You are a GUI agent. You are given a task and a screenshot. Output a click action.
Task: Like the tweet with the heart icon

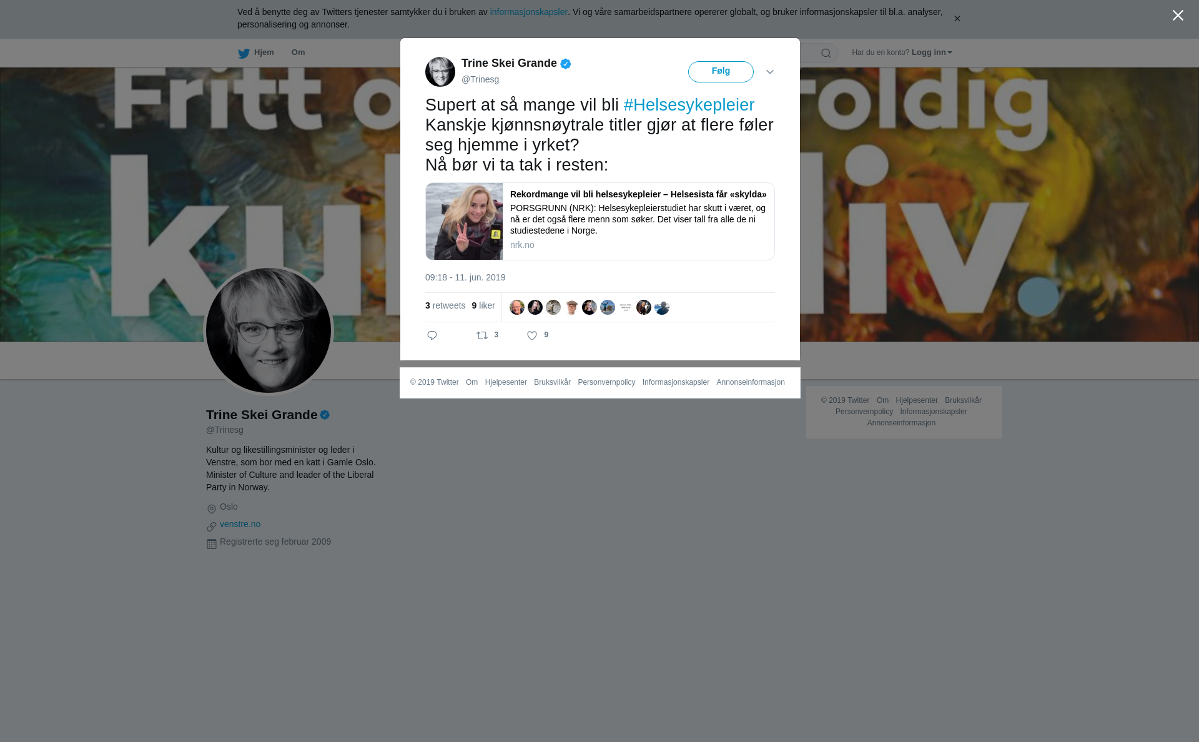(x=532, y=335)
